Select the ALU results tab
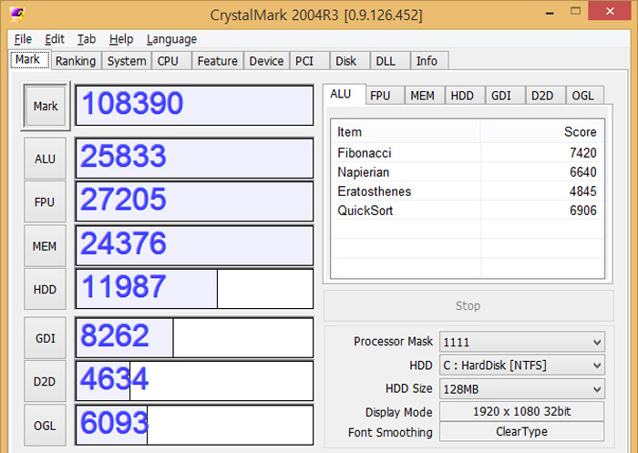Viewport: 638px width, 453px height. tap(345, 95)
